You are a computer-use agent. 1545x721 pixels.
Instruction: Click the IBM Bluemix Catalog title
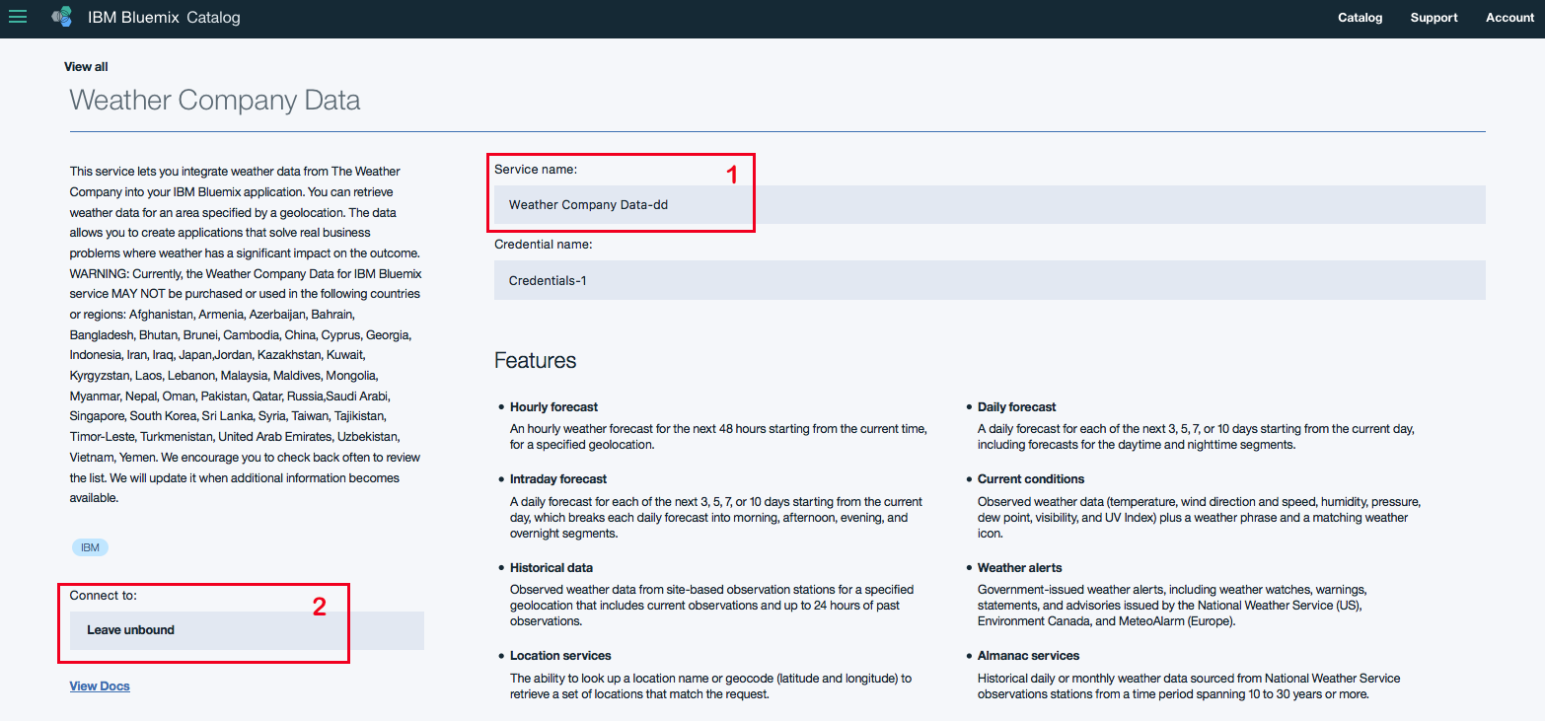(164, 17)
